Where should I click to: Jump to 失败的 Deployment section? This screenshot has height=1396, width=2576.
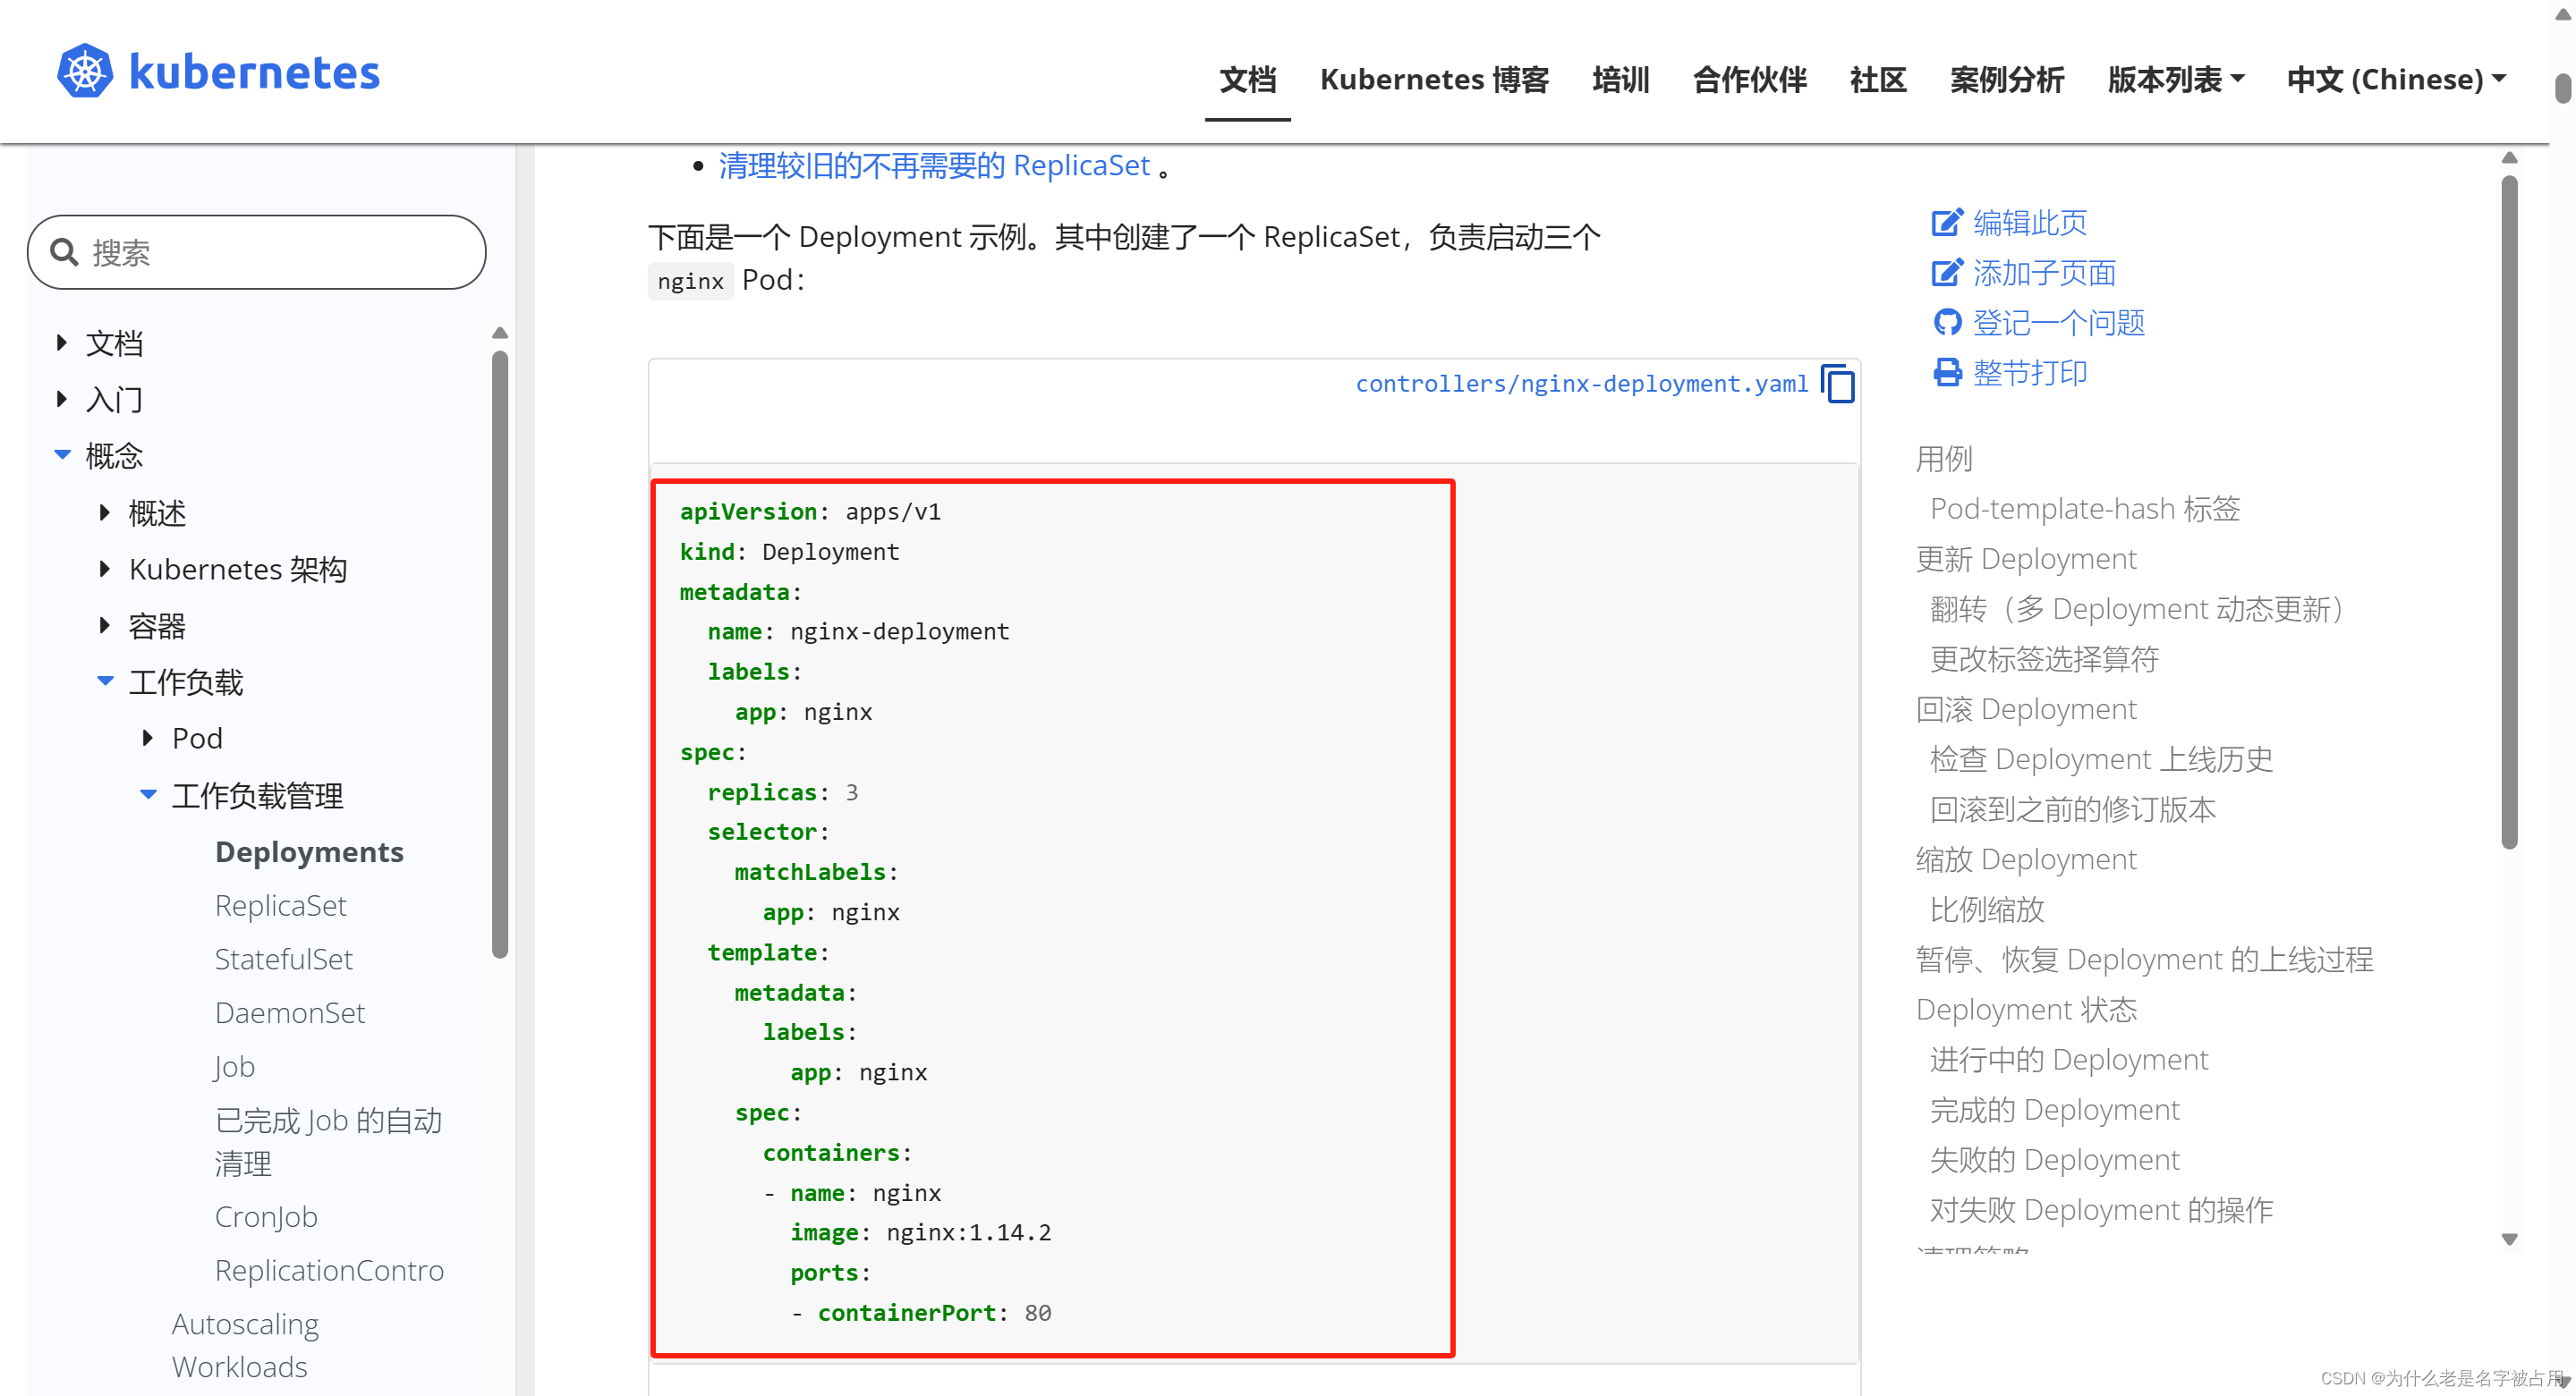[2054, 1159]
